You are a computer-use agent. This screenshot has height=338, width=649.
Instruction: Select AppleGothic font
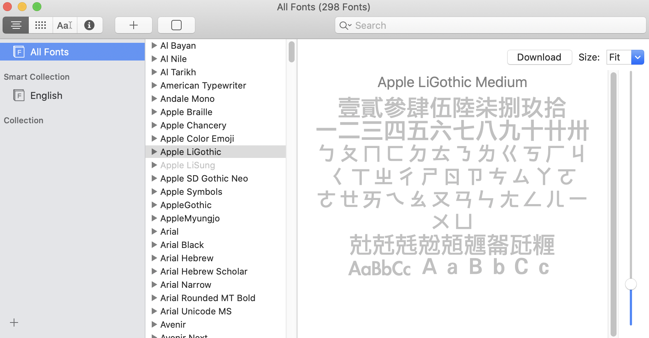coord(186,205)
